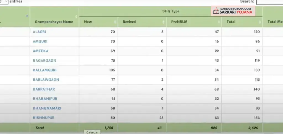Click BAGARGAON's total value 119
283x134 pixels.
point(257,61)
